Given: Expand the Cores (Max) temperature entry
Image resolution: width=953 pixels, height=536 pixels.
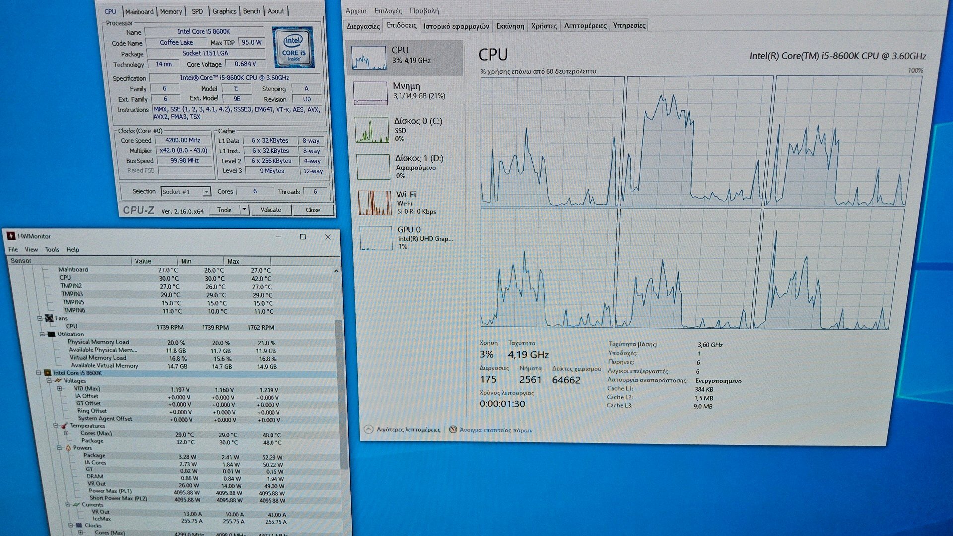Looking at the screenshot, I should point(67,433).
